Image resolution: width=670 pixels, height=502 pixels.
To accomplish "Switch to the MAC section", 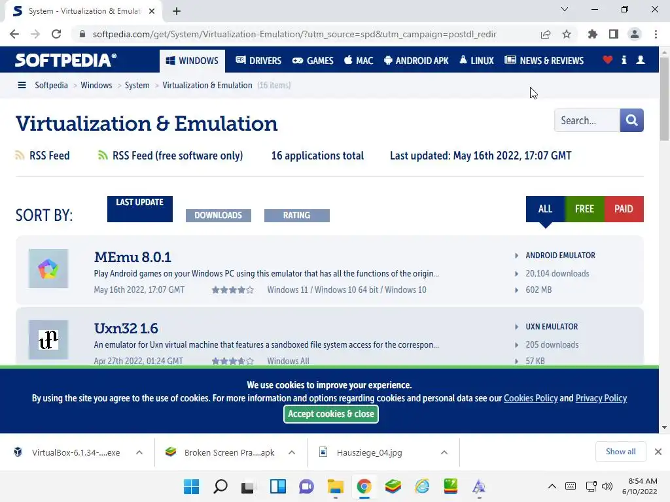I will (359, 61).
